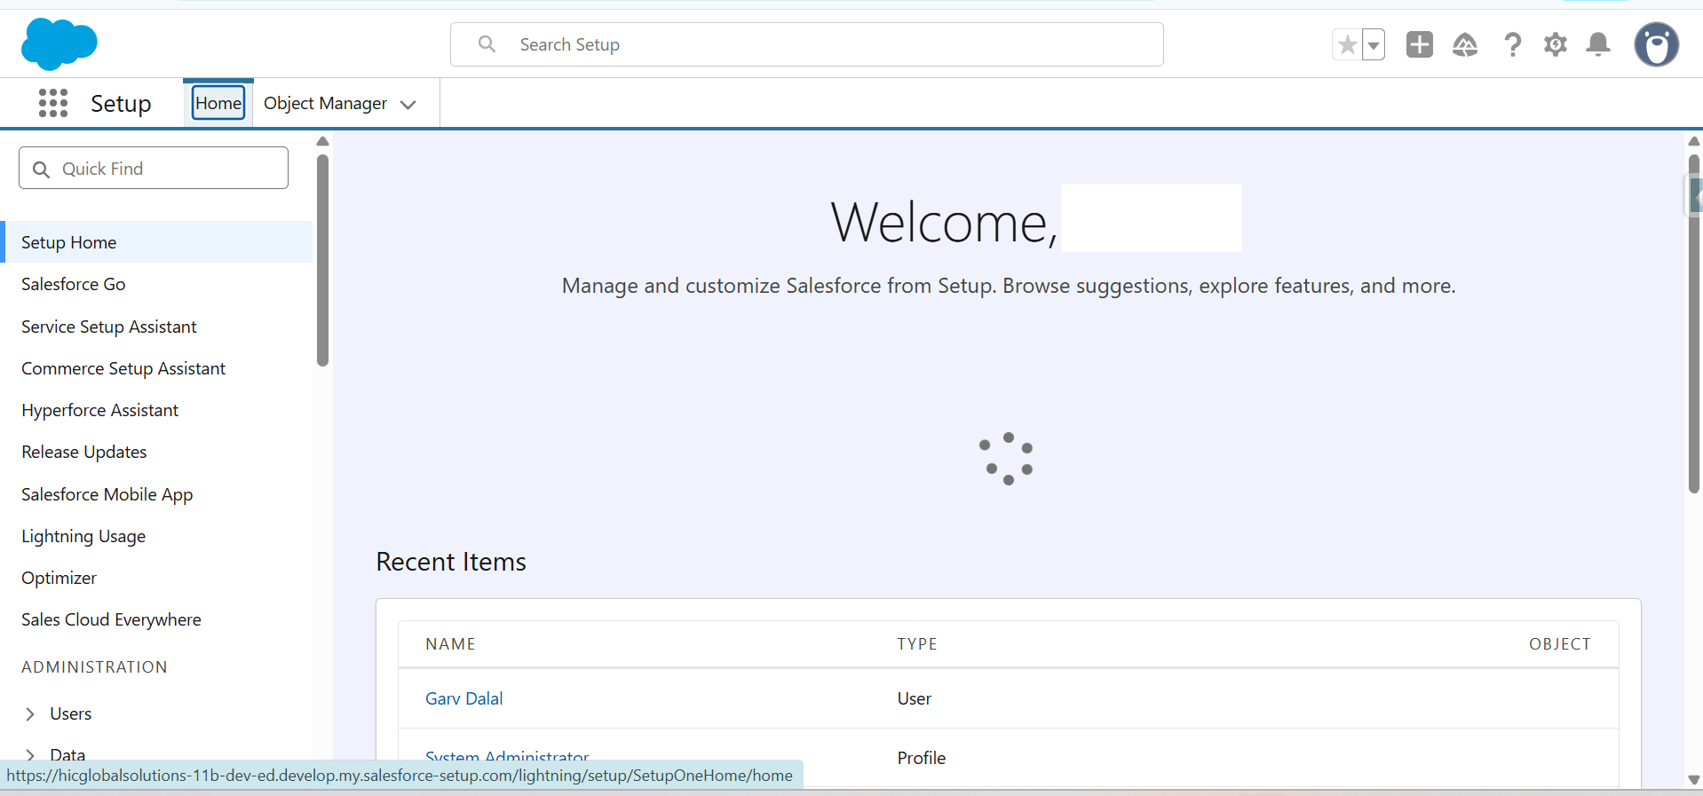The width and height of the screenshot is (1703, 796).
Task: Open Salesforce Mobile App setup page
Action: pyautogui.click(x=107, y=495)
